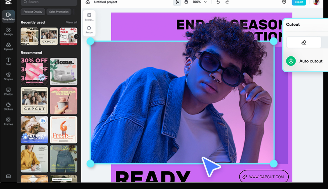Toggle the eraser option in Cutout panel
328x189 pixels.
pyautogui.click(x=304, y=43)
